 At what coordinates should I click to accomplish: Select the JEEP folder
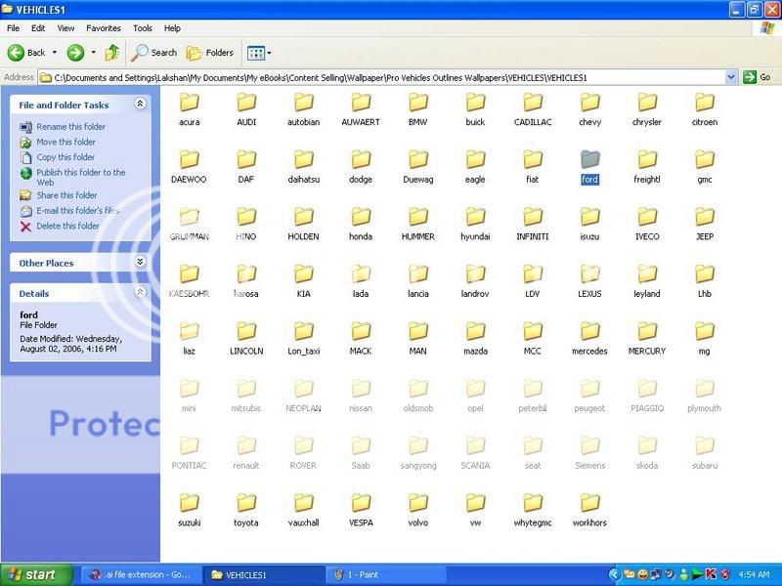pos(705,225)
